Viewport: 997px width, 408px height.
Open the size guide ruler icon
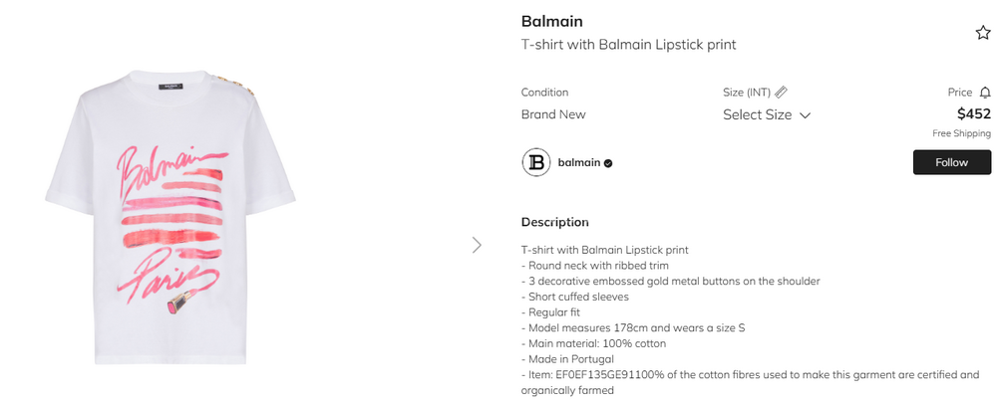pyautogui.click(x=782, y=93)
